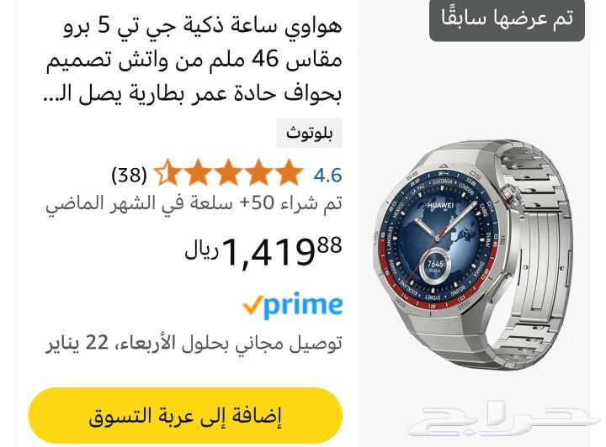Click the prime logo badge
The height and width of the screenshot is (447, 606).
[293, 305]
